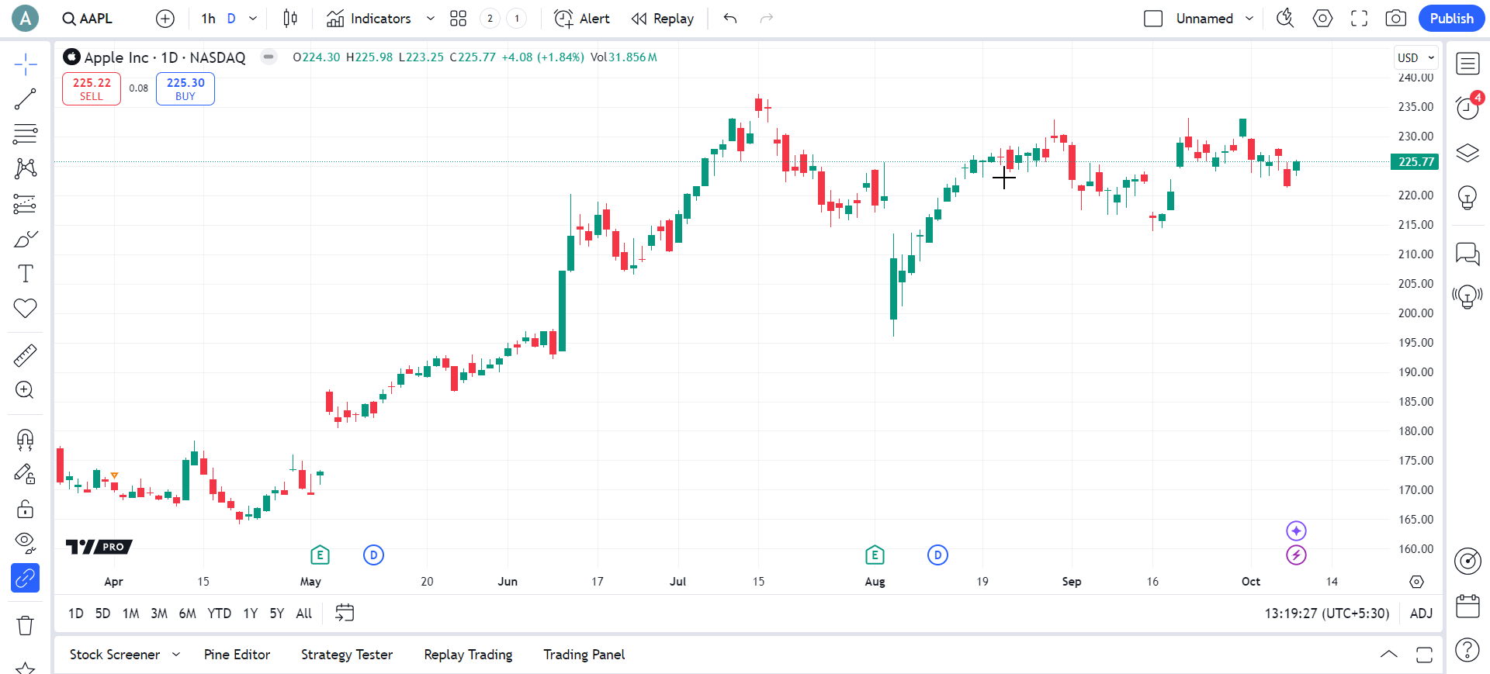
Task: Toggle lock all drawing tools
Action: coord(25,509)
